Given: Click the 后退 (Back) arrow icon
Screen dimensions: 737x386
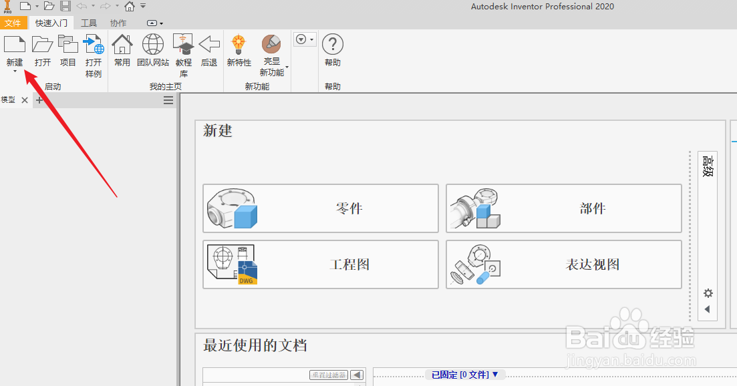Looking at the screenshot, I should pyautogui.click(x=209, y=44).
